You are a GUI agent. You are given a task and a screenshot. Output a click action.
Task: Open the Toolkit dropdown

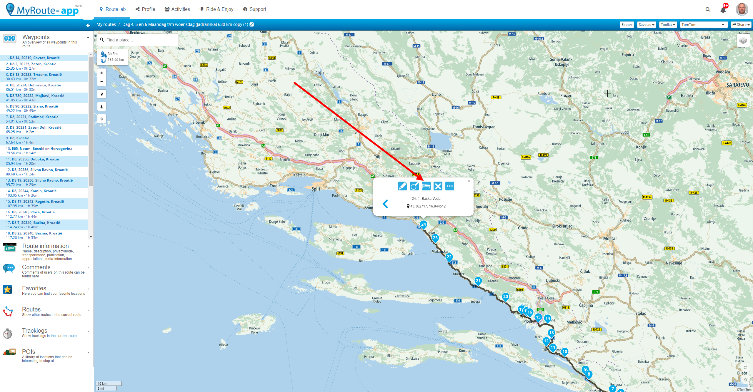coord(668,25)
